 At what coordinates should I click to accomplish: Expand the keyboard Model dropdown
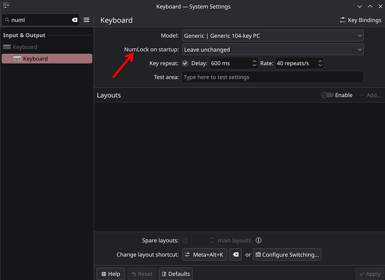[x=273, y=36]
